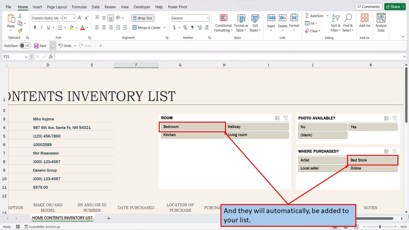
Task: Click Increase Decimal icon
Action: click(x=200, y=28)
